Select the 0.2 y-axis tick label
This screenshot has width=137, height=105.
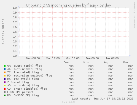point(15,46)
